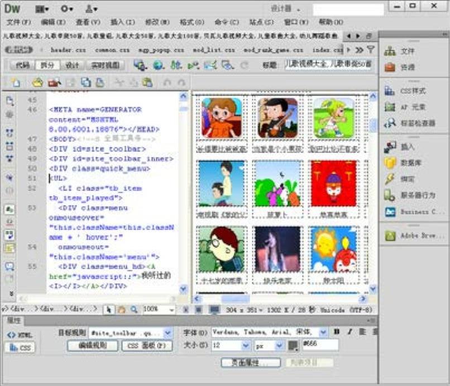The height and width of the screenshot is (386, 450).
Task: Click the filter related files funnel icon
Action: pyautogui.click(x=371, y=50)
